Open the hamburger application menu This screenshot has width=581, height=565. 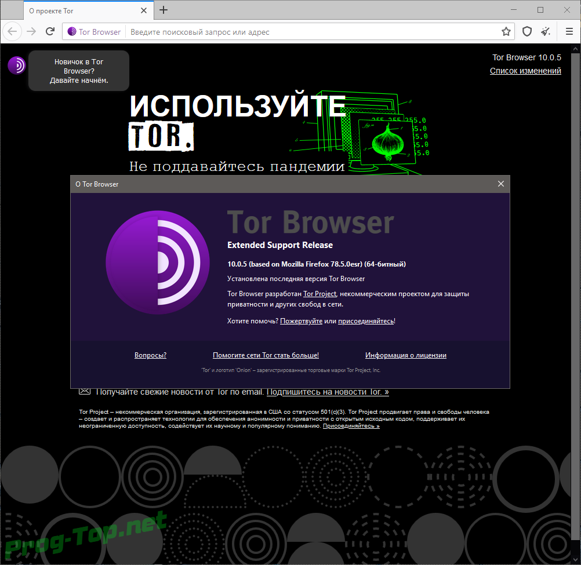pyautogui.click(x=569, y=31)
